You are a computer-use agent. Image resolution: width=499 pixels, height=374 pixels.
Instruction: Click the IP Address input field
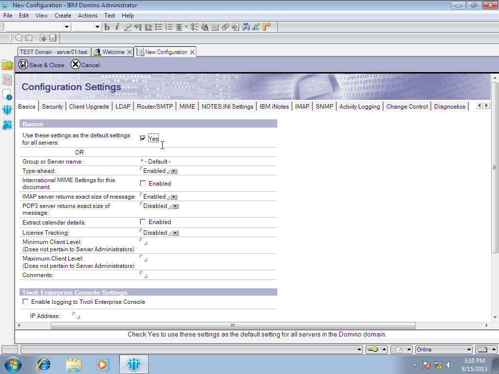tap(76, 316)
